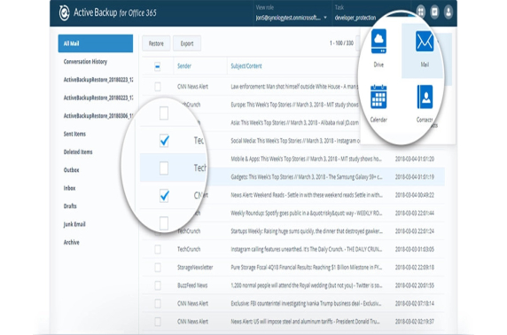Image resolution: width=507 pixels, height=335 pixels.
Task: Open the Pure Storage Fiscal 4Q18 email
Action: point(306,268)
